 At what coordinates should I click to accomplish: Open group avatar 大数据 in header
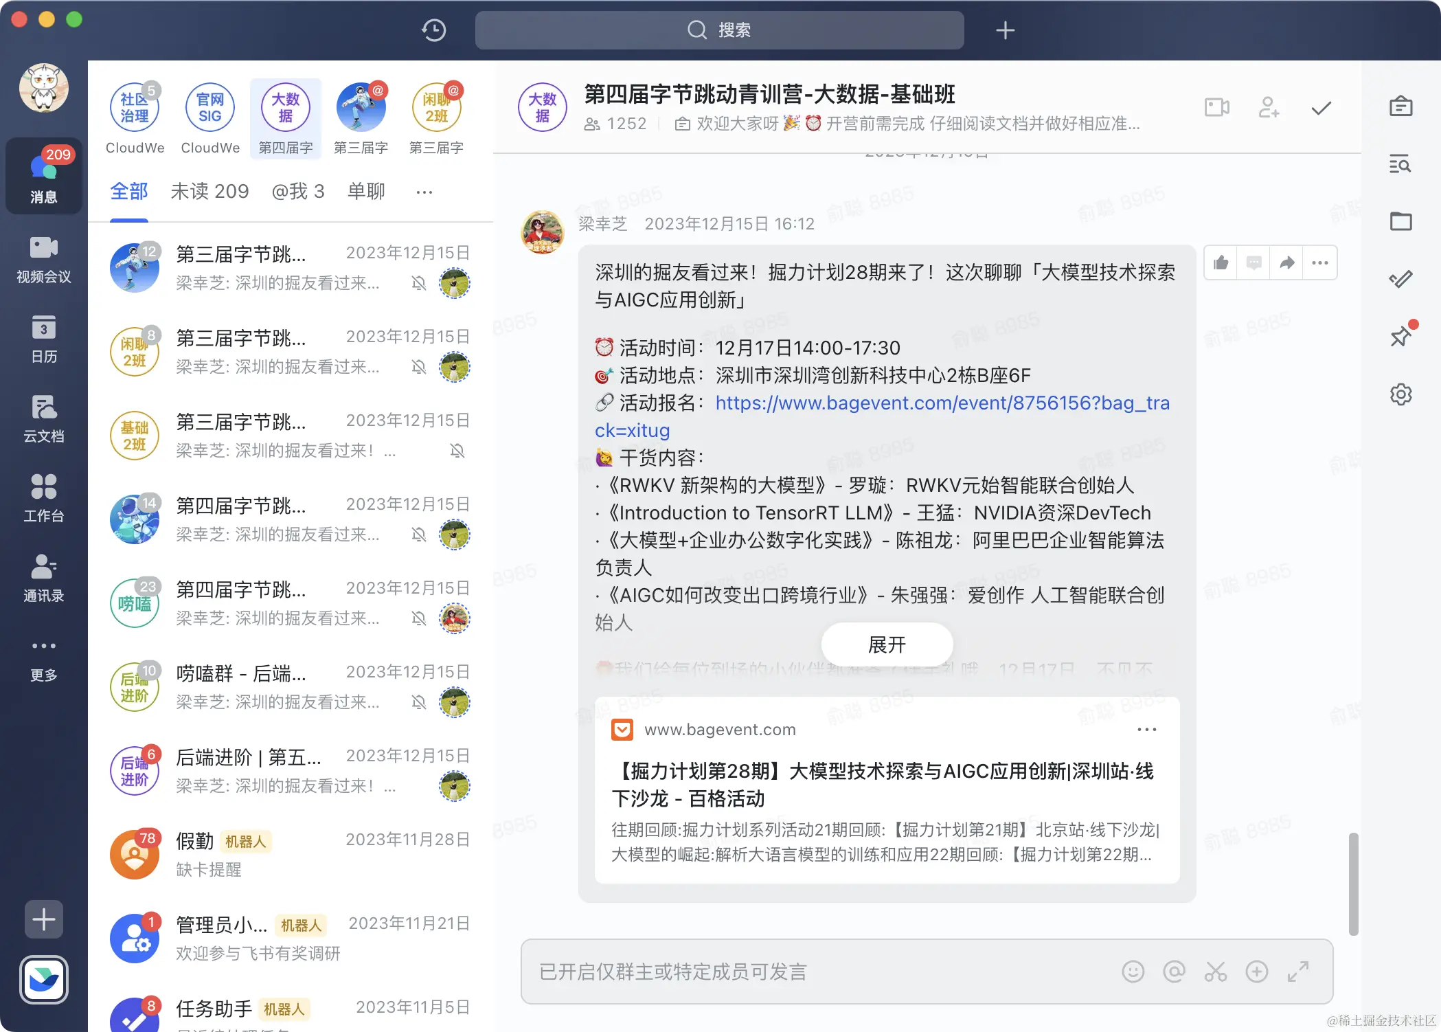coord(543,108)
